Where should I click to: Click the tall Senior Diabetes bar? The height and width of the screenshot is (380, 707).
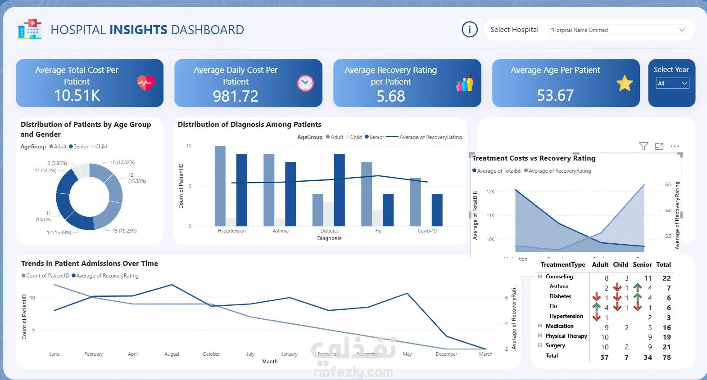[x=340, y=190]
